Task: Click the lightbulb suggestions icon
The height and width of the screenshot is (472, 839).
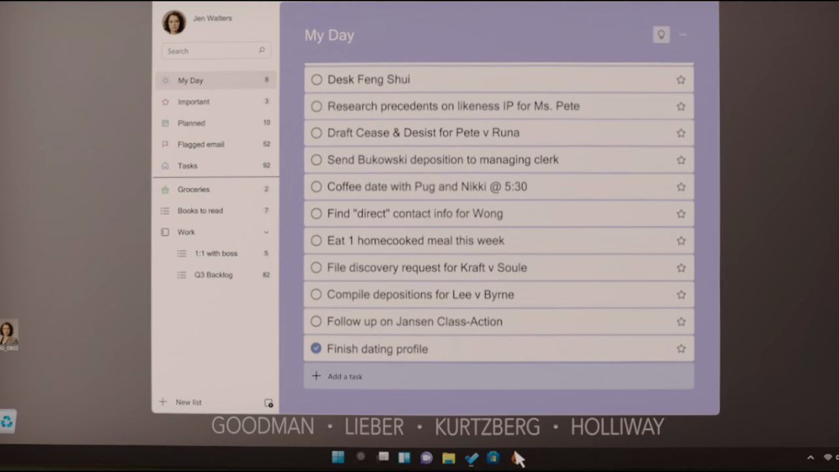Action: pos(661,35)
